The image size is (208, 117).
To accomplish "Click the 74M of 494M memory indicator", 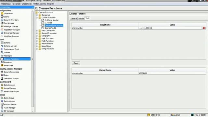I will coord(198,115).
